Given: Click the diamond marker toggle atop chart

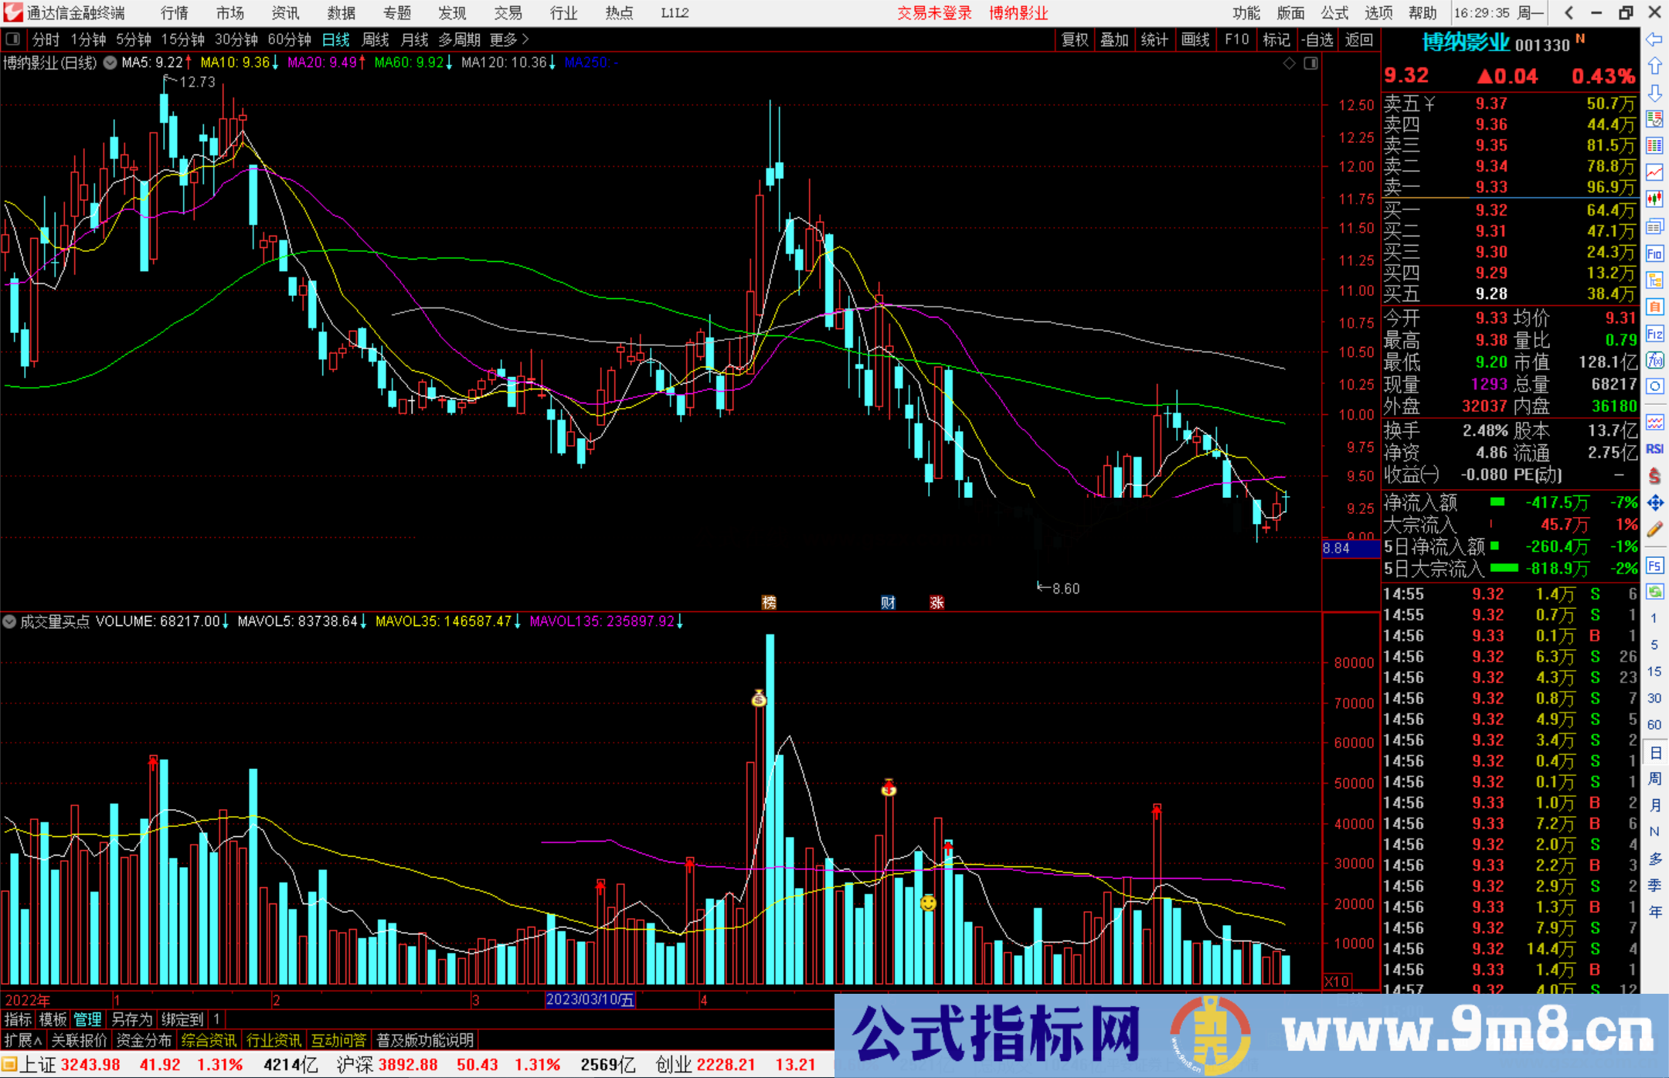Looking at the screenshot, I should coord(1289,63).
